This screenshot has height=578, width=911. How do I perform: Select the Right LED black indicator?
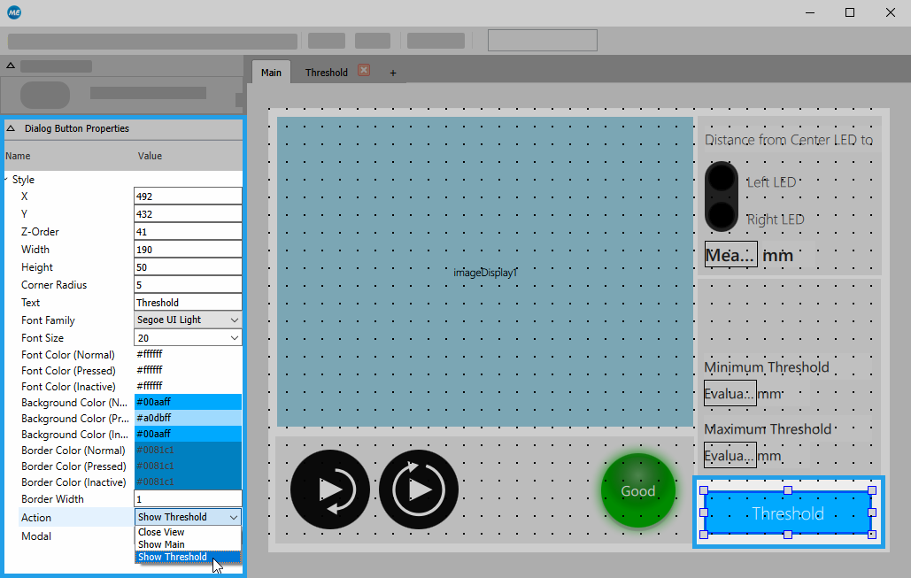coord(722,215)
